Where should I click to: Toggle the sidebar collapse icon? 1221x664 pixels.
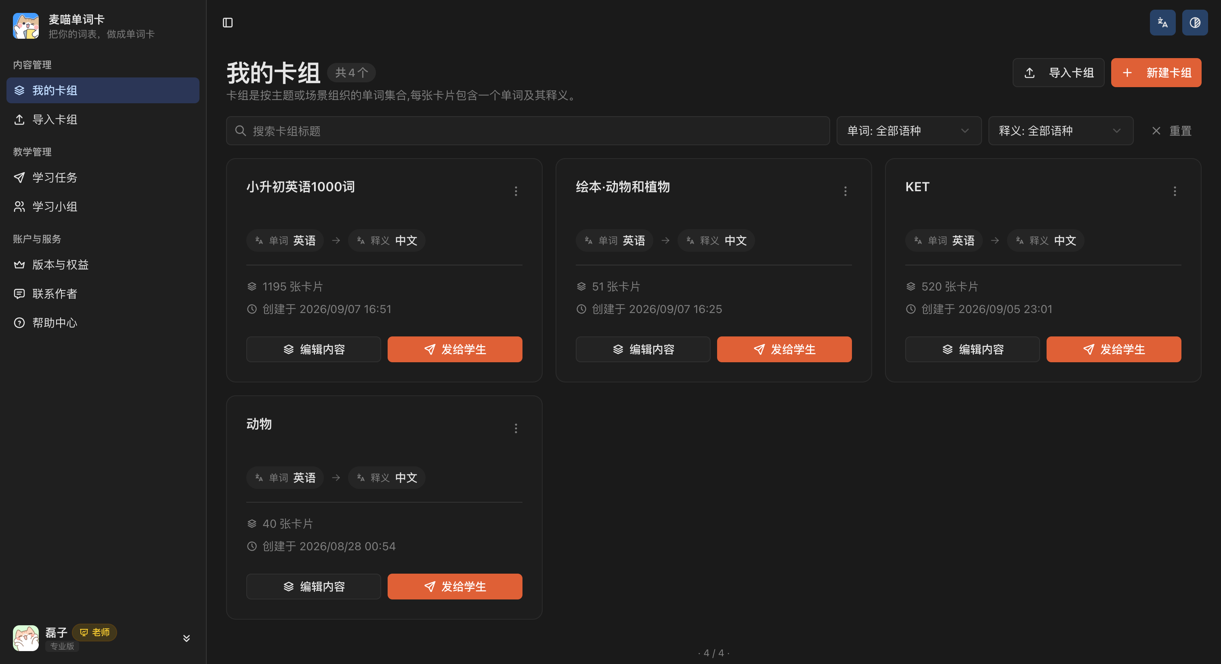point(227,23)
